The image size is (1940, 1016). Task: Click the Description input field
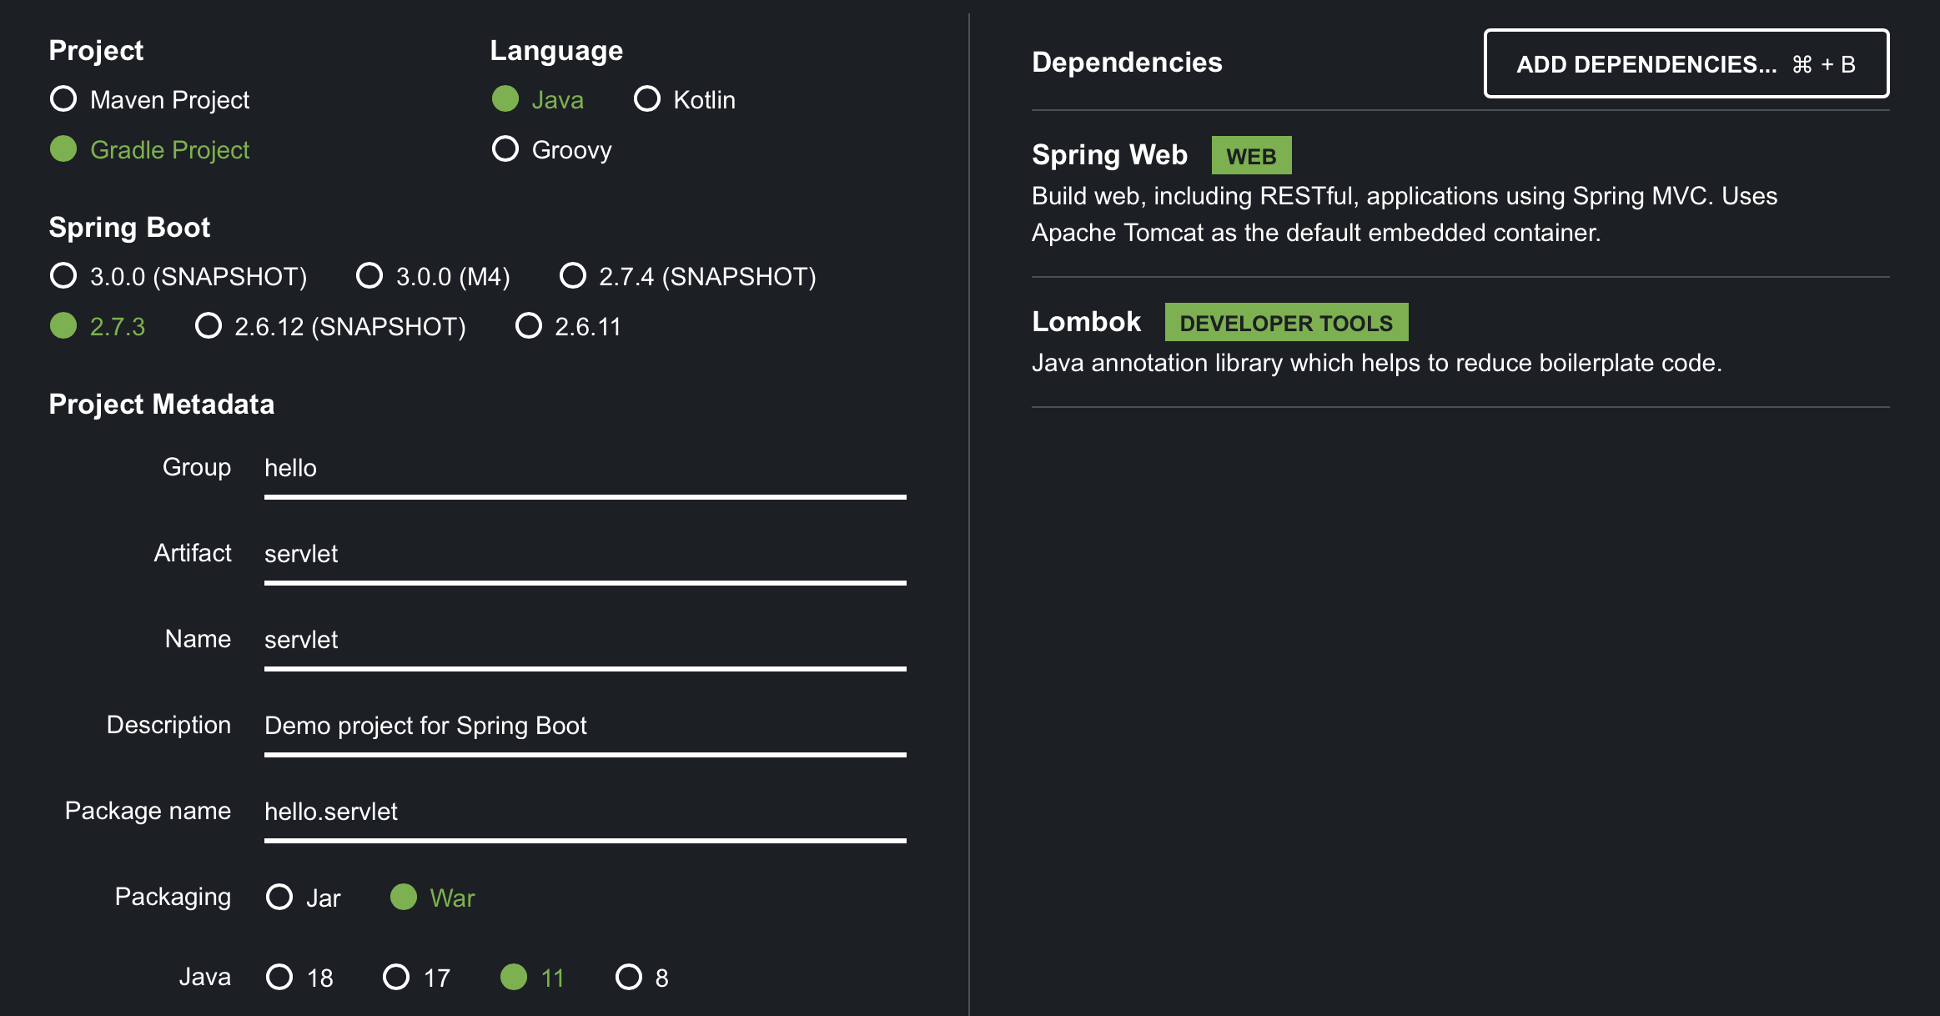point(584,727)
